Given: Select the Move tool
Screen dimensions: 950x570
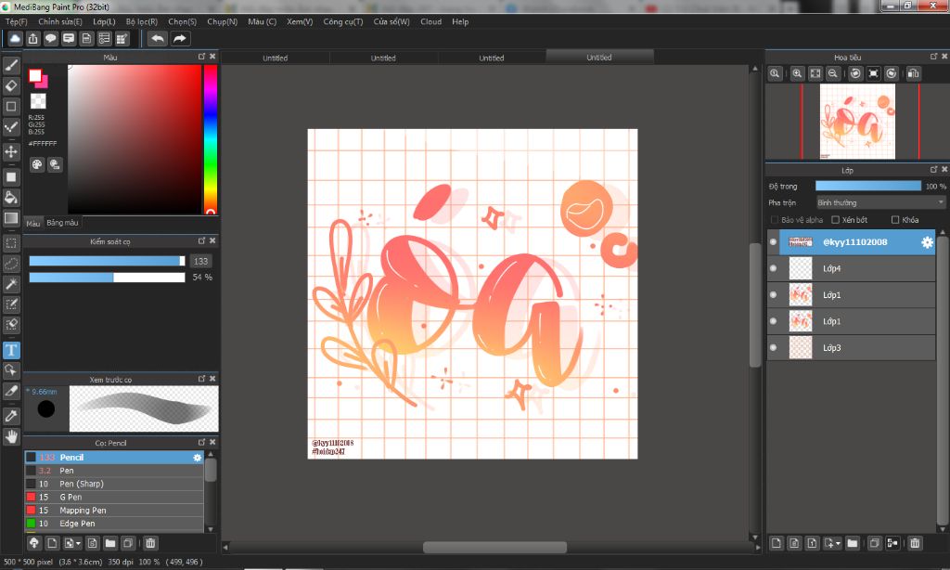Looking at the screenshot, I should click(11, 151).
